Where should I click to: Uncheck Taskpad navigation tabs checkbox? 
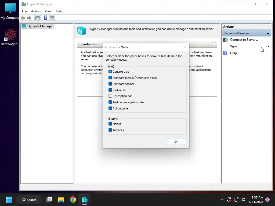point(110,102)
